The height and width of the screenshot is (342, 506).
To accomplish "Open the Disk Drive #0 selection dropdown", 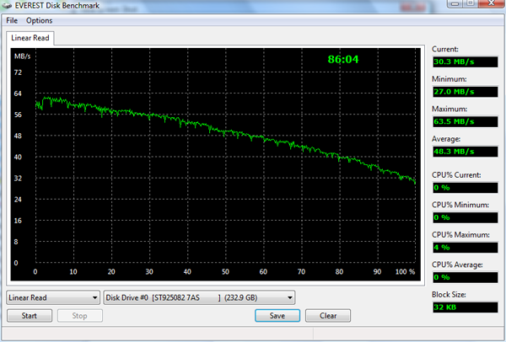I will click(199, 297).
